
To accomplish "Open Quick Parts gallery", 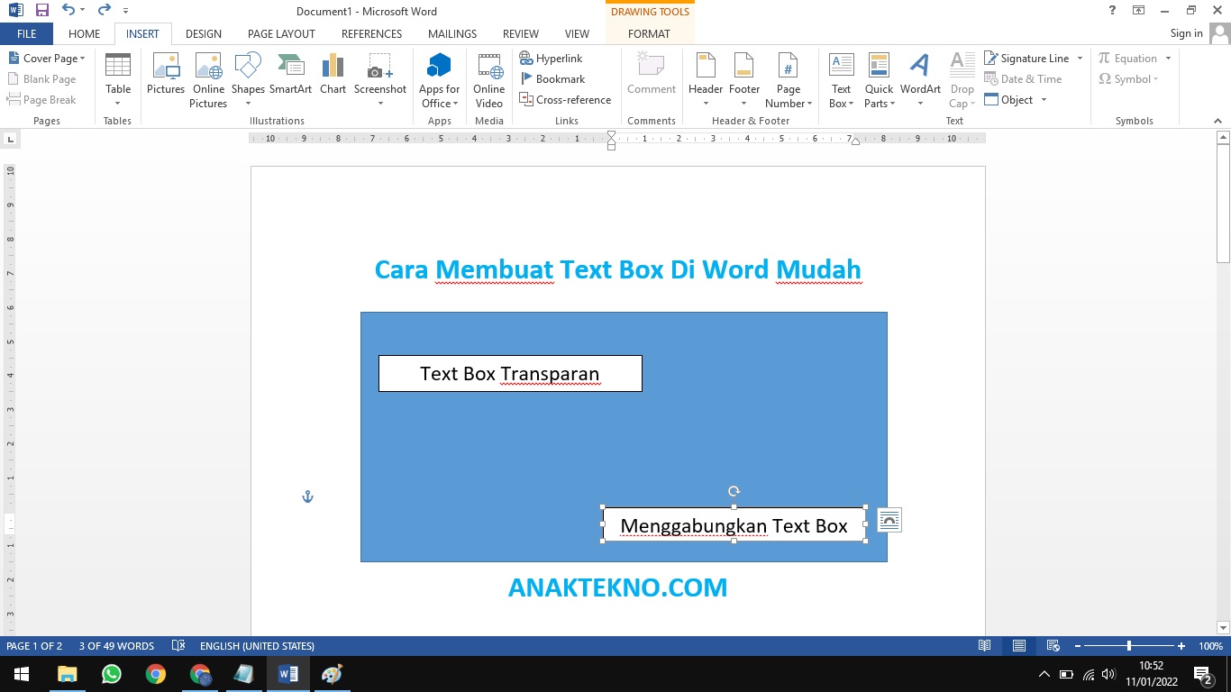I will click(879, 80).
